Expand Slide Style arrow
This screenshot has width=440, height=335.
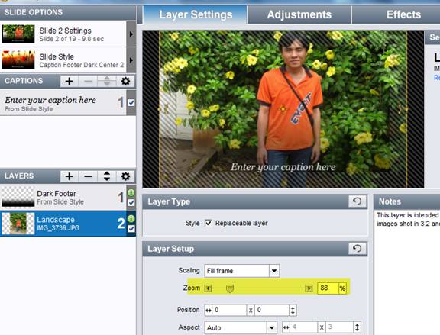[131, 60]
